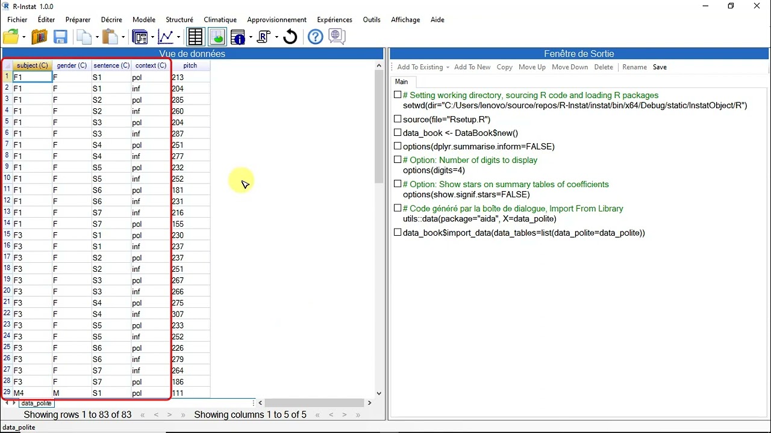Go to previous columns page arrow

click(x=331, y=415)
